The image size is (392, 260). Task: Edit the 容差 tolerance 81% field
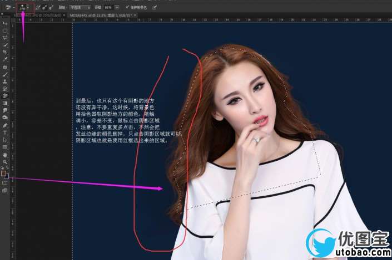click(x=108, y=7)
